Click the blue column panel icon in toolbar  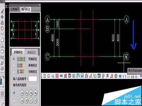click(x=74, y=76)
